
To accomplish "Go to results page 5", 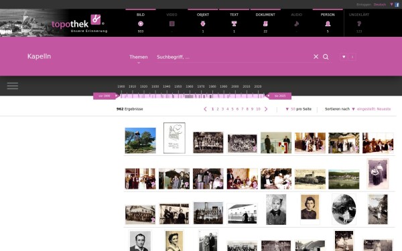I will point(232,109).
